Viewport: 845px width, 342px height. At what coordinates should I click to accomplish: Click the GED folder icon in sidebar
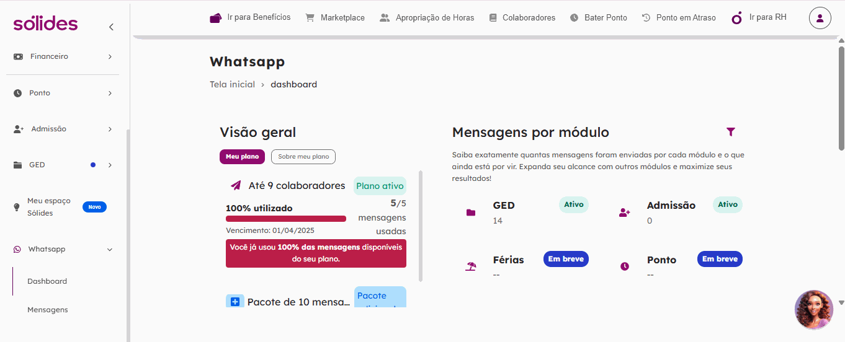click(x=18, y=165)
